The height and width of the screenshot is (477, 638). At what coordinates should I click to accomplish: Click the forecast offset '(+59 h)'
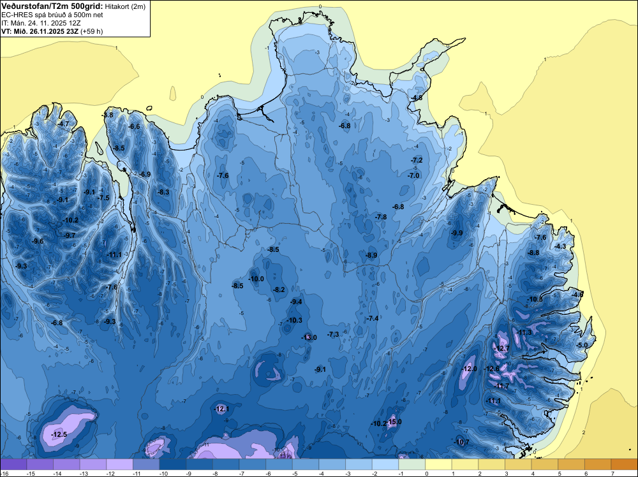coord(91,31)
